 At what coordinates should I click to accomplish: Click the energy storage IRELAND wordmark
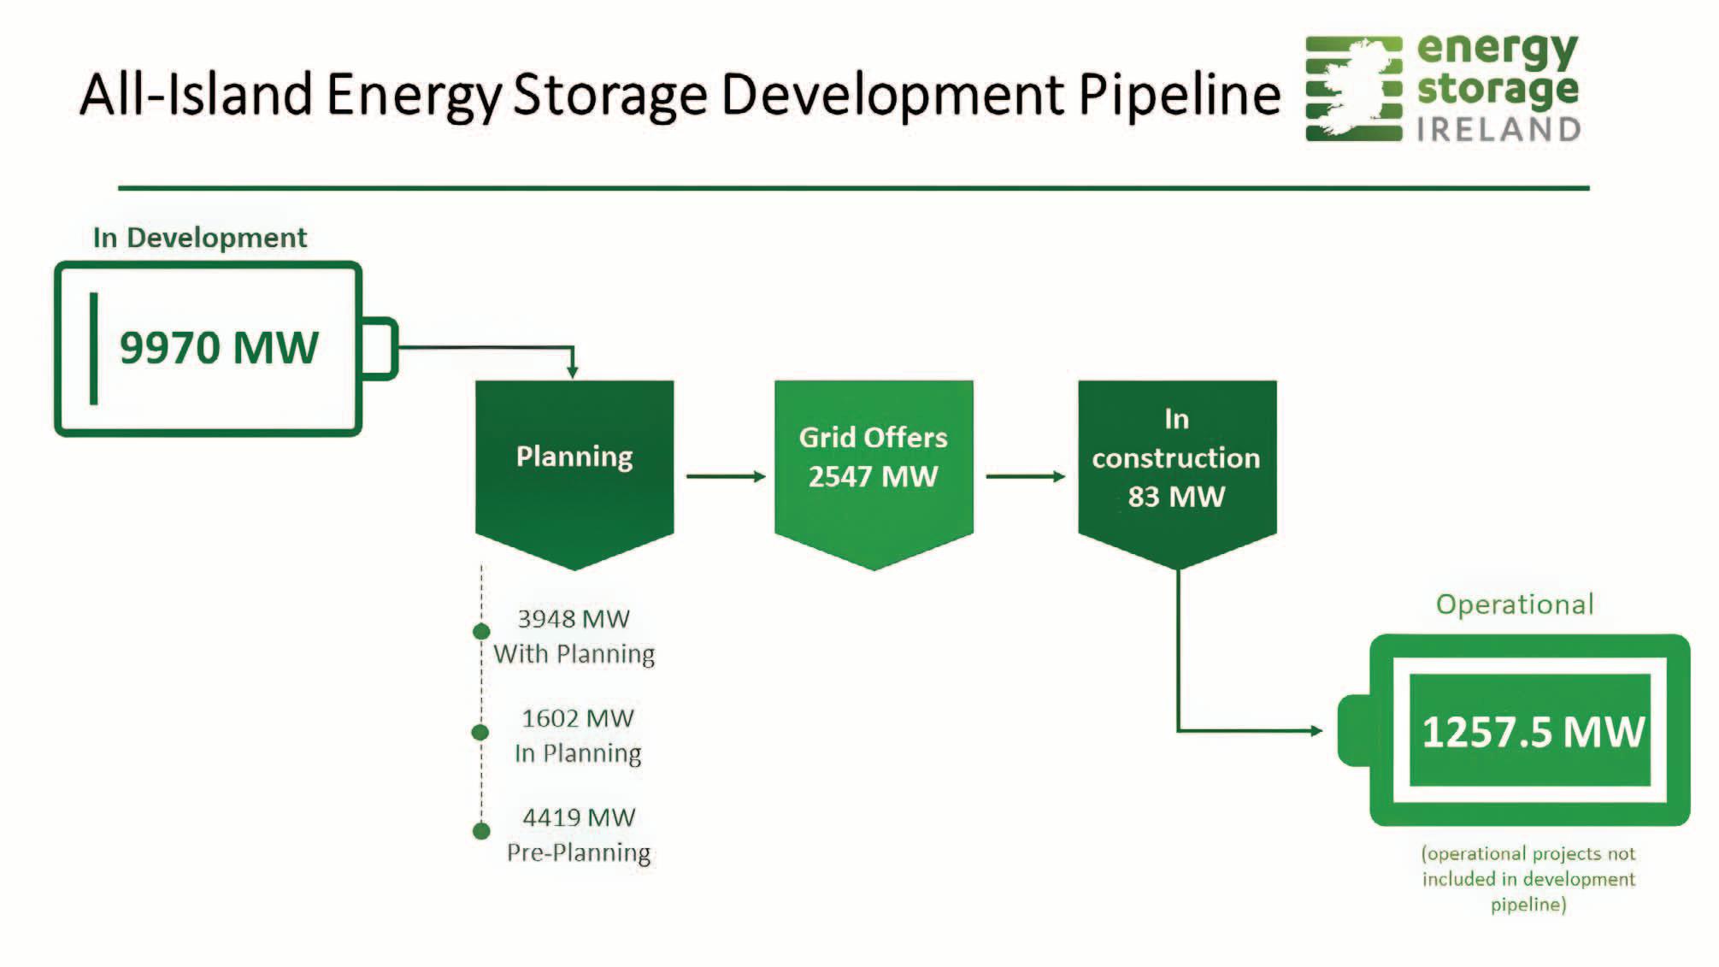point(1497,88)
